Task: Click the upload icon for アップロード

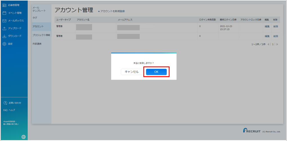Action: (x=5, y=28)
